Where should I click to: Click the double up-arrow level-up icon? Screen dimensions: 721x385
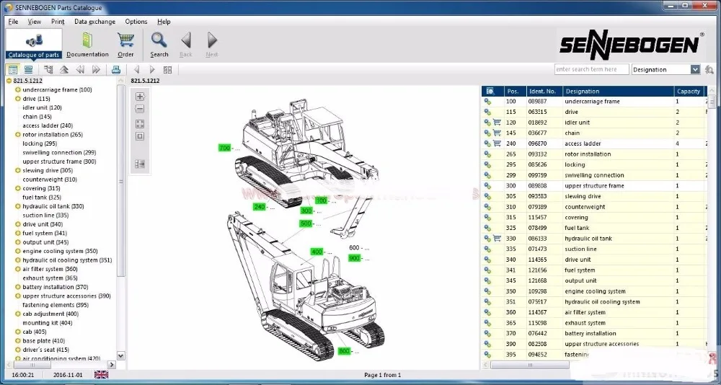coord(64,70)
